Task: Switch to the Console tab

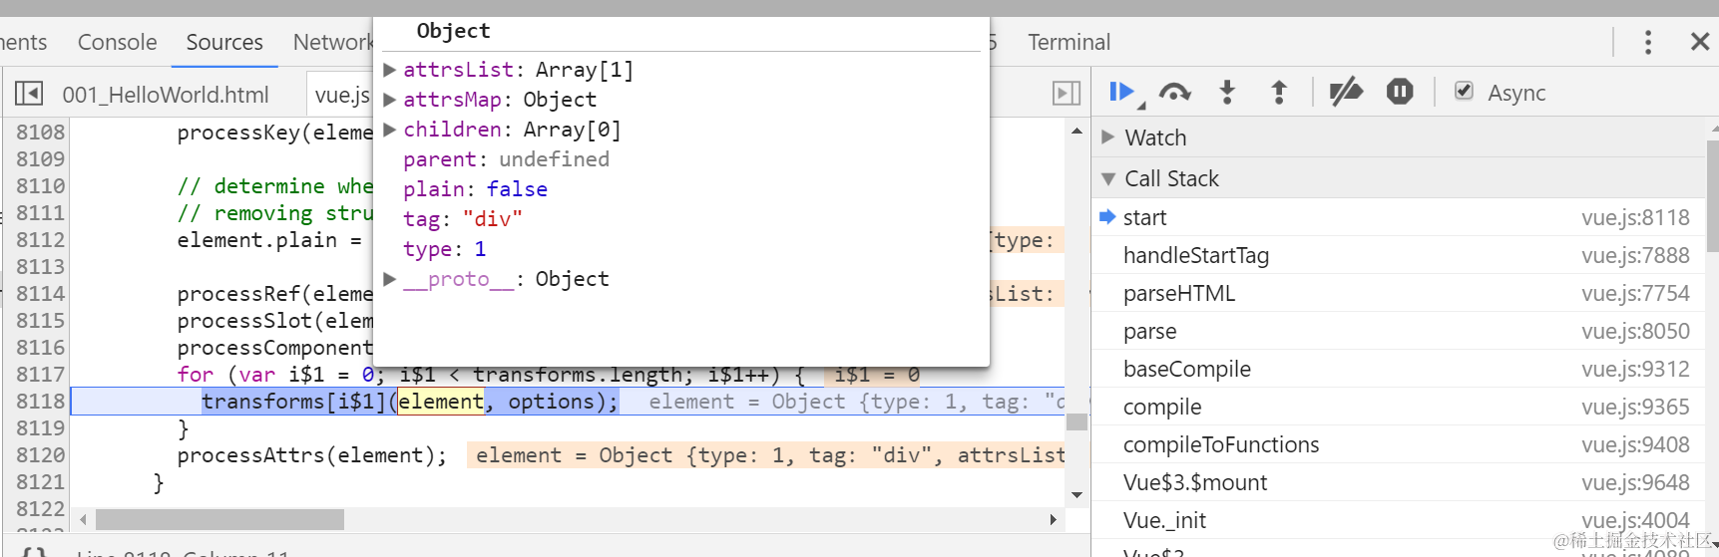Action: coord(118,42)
